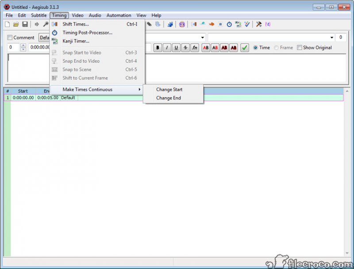Image resolution: width=354 pixels, height=269 pixels.
Task: Select subtitle row 1 in the grid
Action: click(x=173, y=98)
